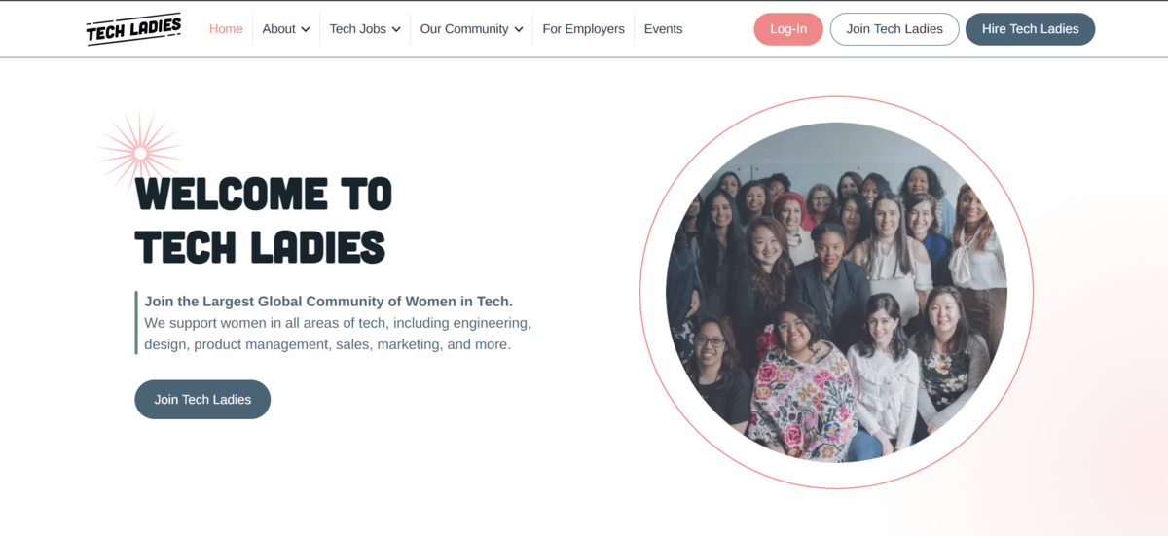Expand the Our Community chevron arrow
The image size is (1168, 536).
point(519,29)
